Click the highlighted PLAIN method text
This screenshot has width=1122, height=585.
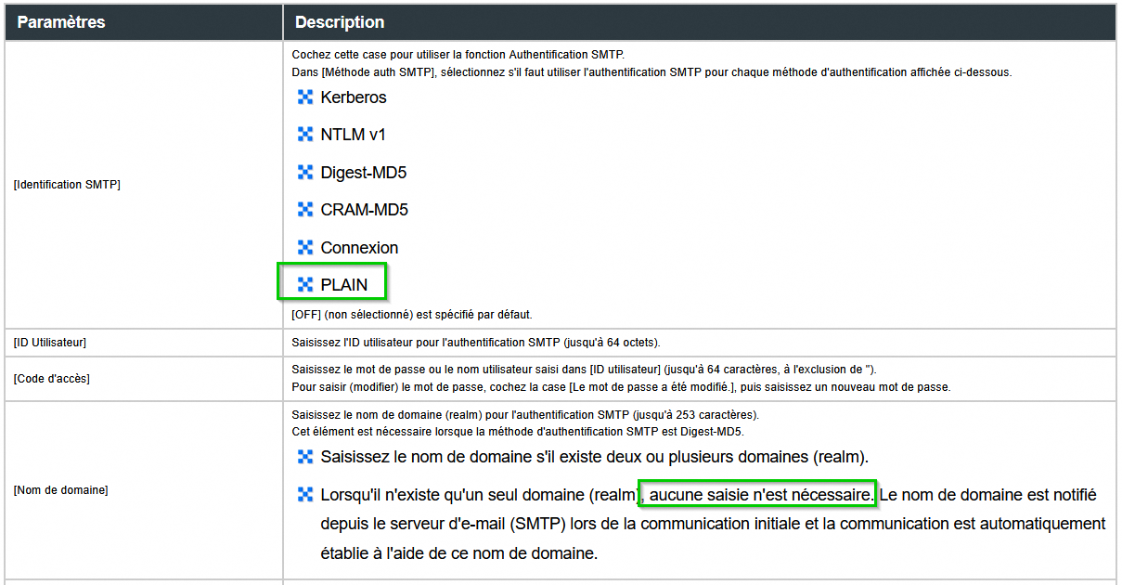pos(344,285)
